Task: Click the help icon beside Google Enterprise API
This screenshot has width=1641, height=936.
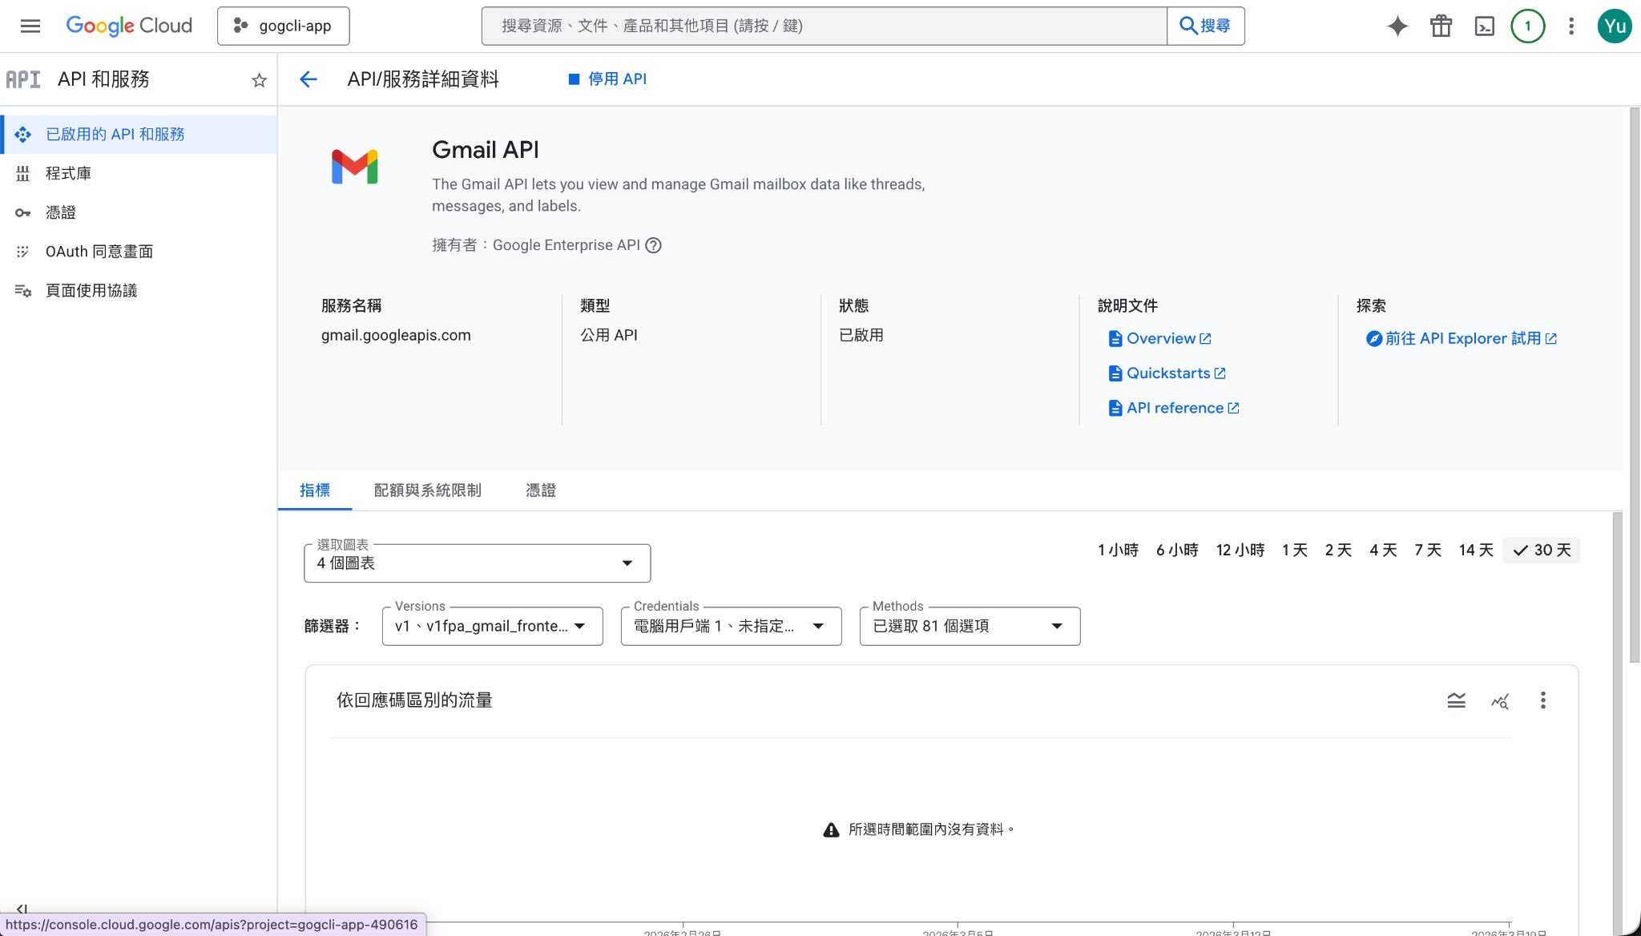Action: click(653, 245)
